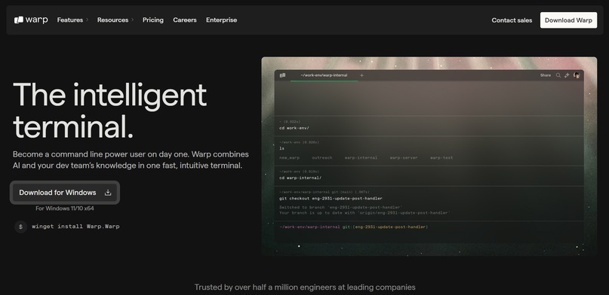This screenshot has height=295, width=609.
Task: Click 'new_warp' in the ls output
Action: 289,157
